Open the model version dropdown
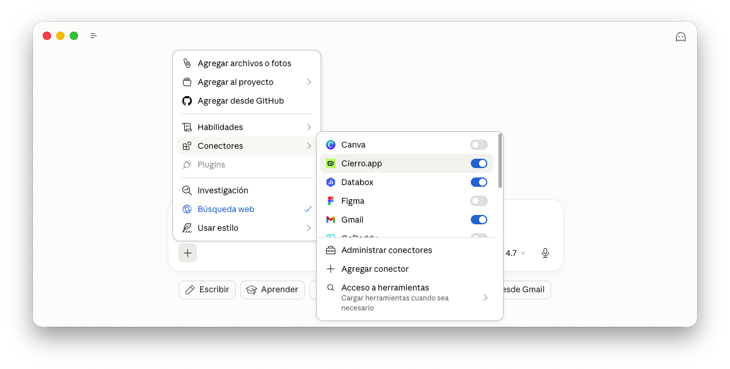730x369 pixels. click(x=515, y=253)
